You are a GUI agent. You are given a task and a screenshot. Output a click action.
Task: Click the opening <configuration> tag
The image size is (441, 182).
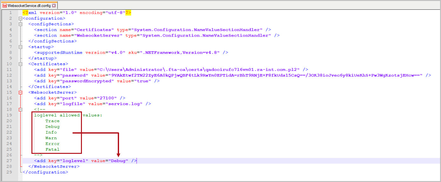coord(44,18)
